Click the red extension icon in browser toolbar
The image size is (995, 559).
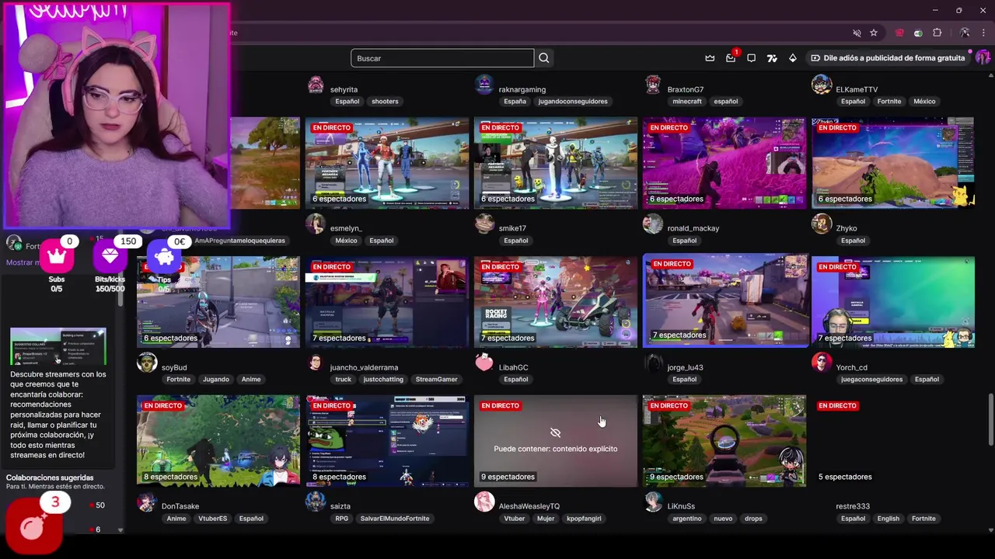(x=900, y=33)
